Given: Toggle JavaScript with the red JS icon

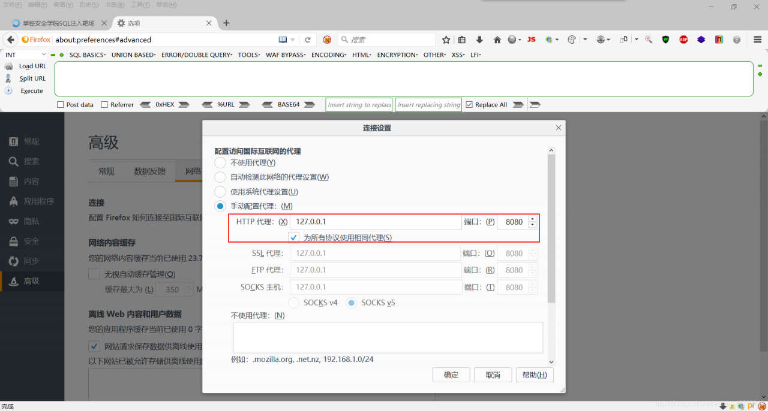Looking at the screenshot, I should coord(531,39).
